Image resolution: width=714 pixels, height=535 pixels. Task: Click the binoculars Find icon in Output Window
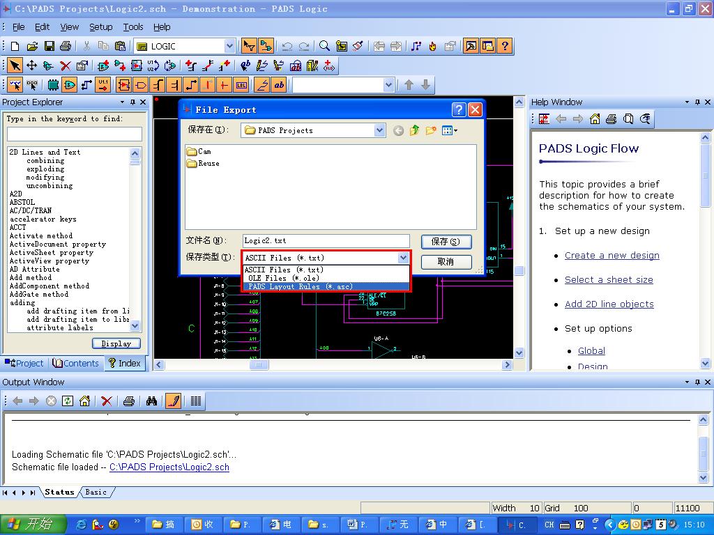click(x=151, y=401)
